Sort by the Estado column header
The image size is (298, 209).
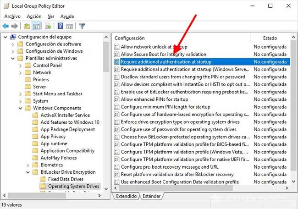[270, 38]
